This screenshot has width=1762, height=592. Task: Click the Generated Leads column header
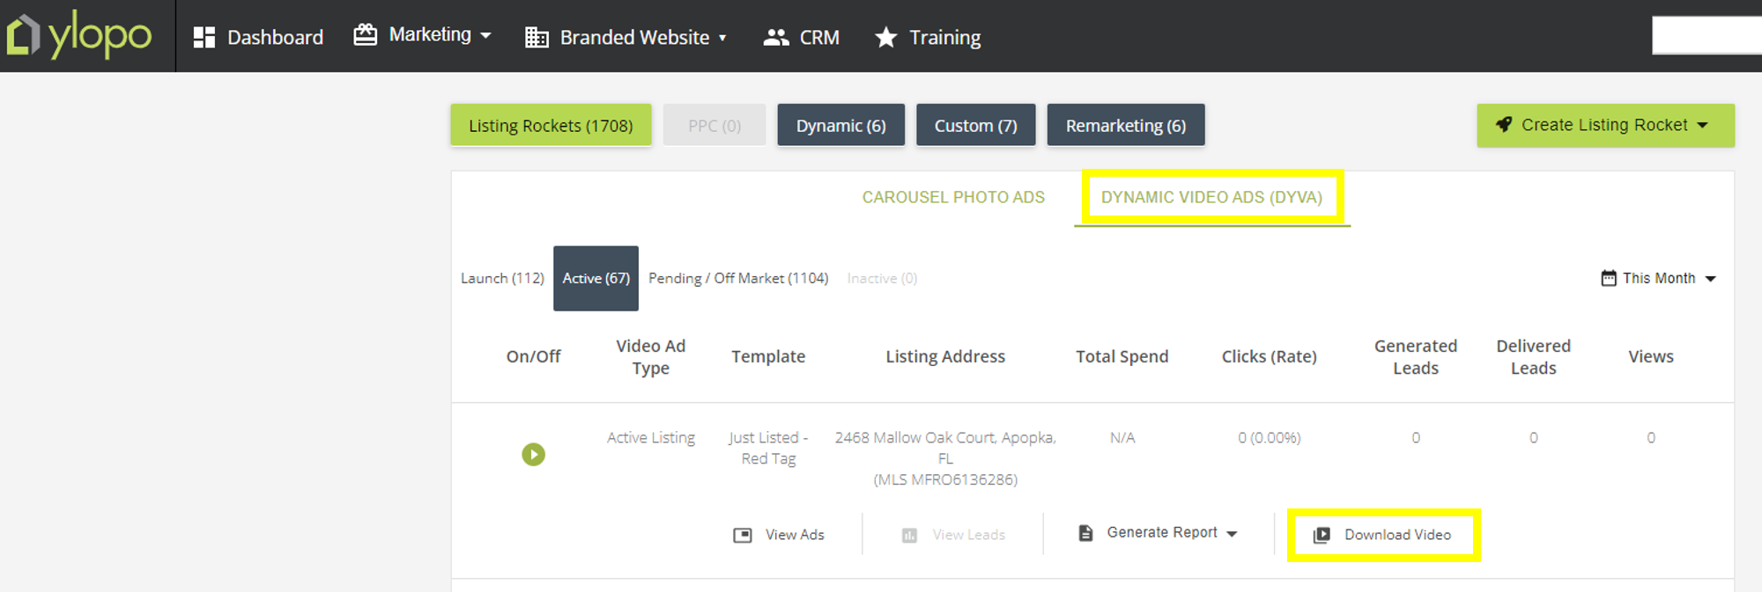(1416, 356)
